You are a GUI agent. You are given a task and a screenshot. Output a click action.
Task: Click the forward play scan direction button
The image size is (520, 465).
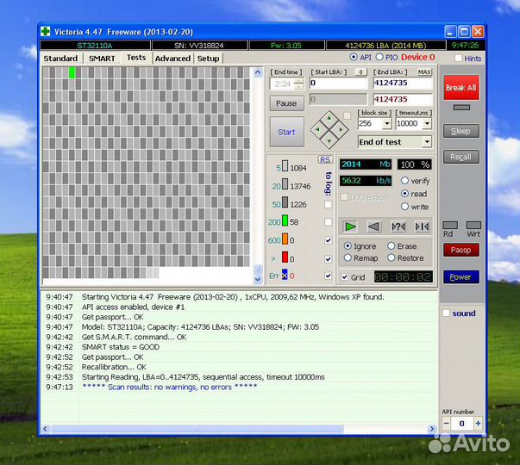350,226
